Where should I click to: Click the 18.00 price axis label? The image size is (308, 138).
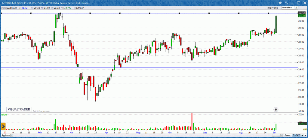[301, 111]
